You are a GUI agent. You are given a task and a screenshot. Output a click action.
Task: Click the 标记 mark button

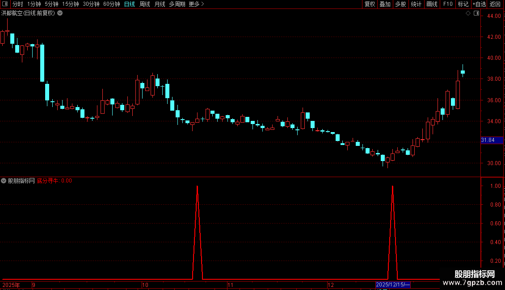(x=463, y=4)
